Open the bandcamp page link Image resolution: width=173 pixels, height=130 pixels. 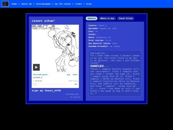[x=73, y=94]
